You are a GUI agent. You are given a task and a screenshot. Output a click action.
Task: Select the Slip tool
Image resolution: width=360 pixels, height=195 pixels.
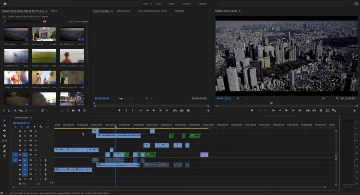click(x=4, y=141)
